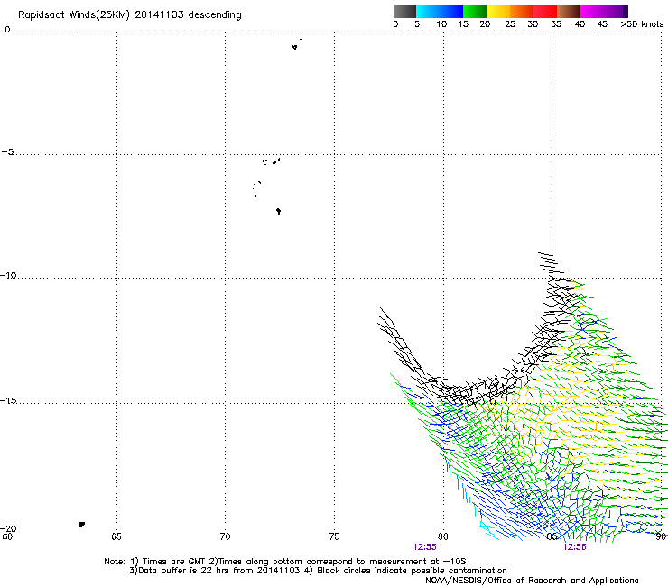Click the blue 10-15 knots legend color
This screenshot has width=668, height=586.
click(x=451, y=11)
